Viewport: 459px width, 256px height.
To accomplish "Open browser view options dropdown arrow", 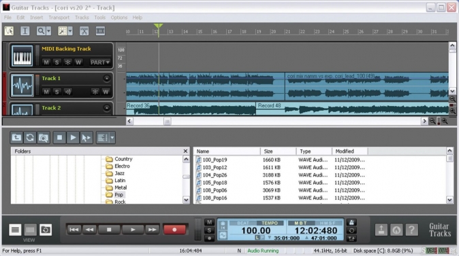I will click(112, 137).
